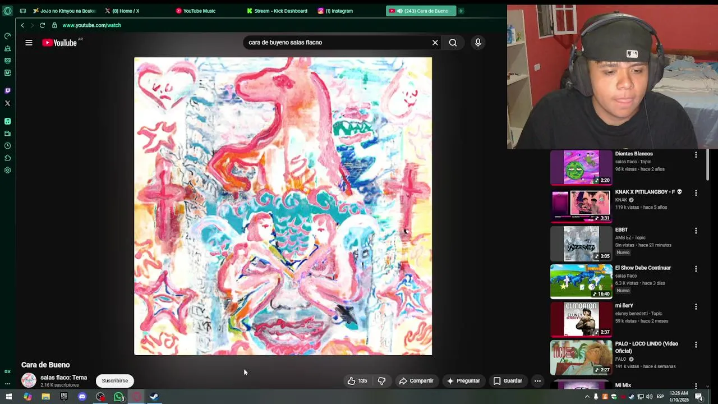Switch to the JoJo no Kimyou tab
718x404 pixels.
65,11
